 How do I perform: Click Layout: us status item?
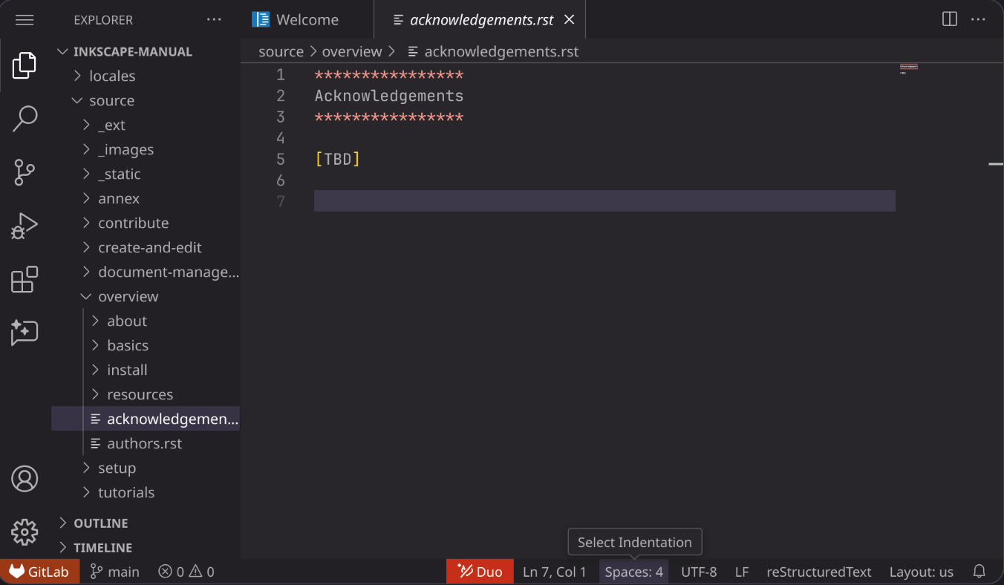922,572
